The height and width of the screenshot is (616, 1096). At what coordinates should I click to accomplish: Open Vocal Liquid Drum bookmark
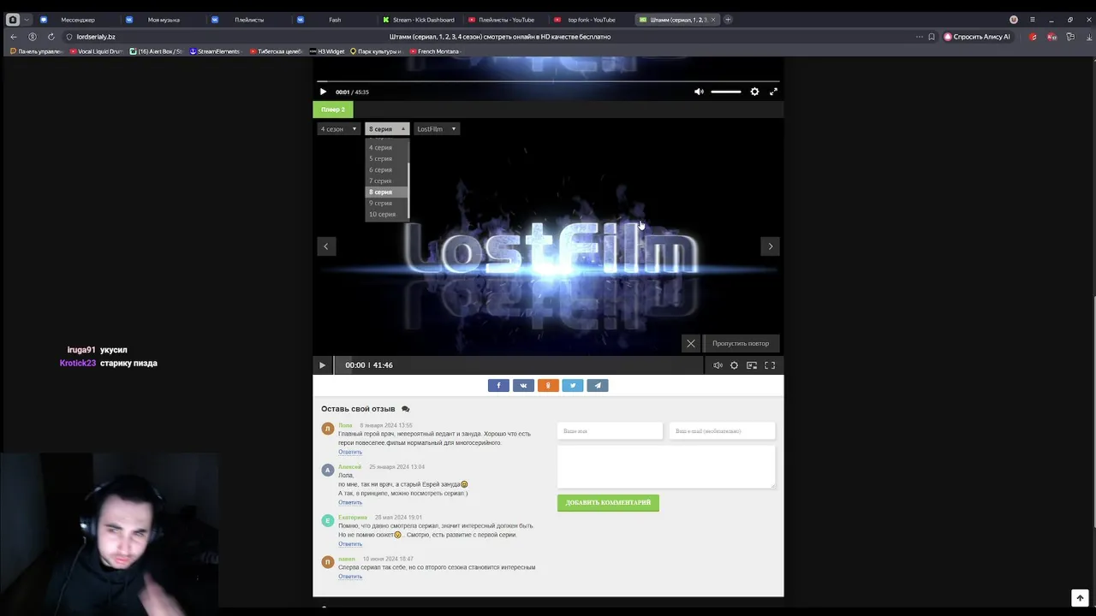coord(97,51)
